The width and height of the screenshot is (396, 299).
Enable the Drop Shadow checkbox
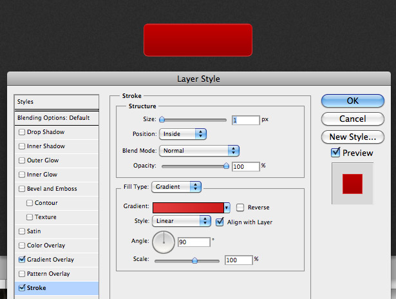22,132
